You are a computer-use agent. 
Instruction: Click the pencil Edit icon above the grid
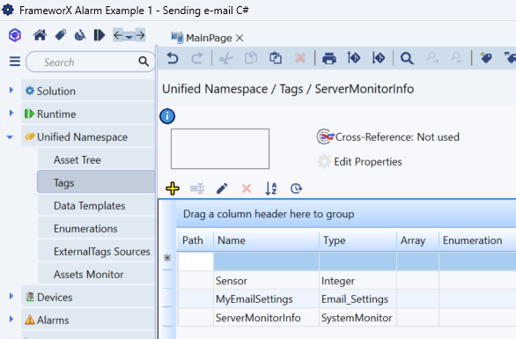(x=222, y=188)
